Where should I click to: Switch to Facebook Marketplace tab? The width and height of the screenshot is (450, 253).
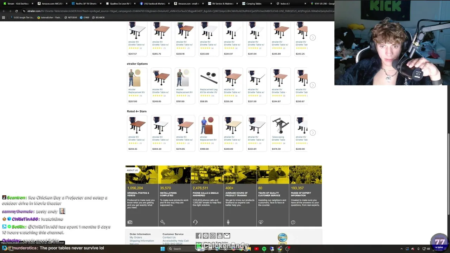[x=154, y=4]
